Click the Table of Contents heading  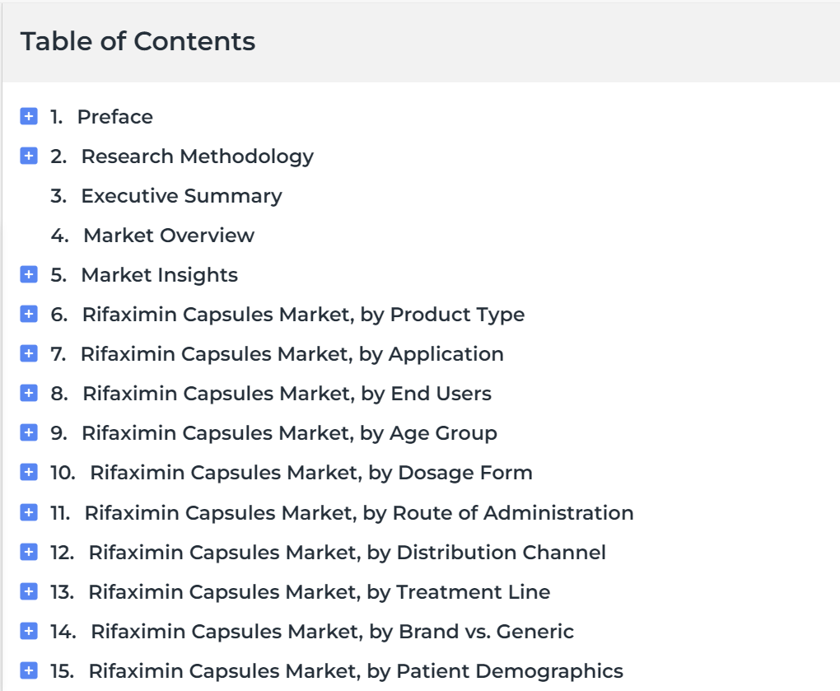click(x=138, y=41)
